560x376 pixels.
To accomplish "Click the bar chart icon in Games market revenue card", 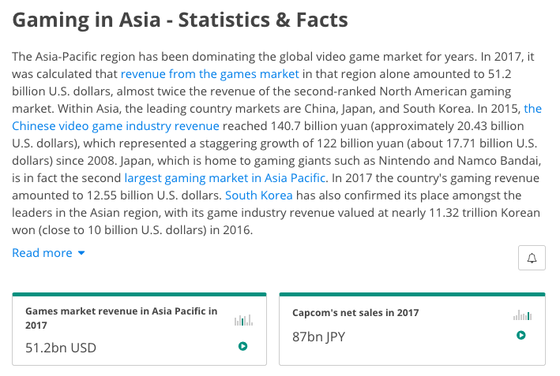I will pos(243,320).
